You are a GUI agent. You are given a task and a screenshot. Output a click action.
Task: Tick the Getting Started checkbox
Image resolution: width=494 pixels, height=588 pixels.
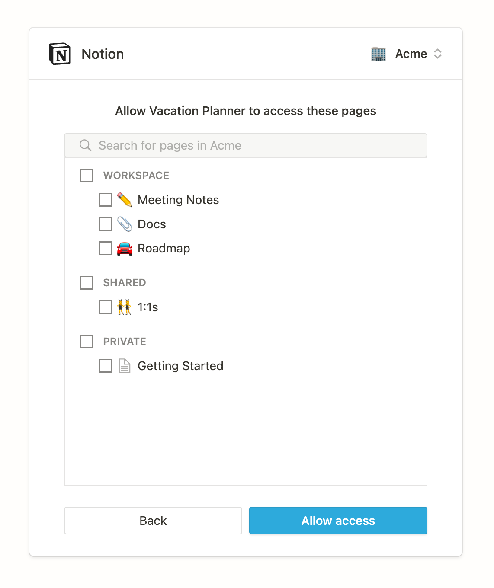coord(106,366)
